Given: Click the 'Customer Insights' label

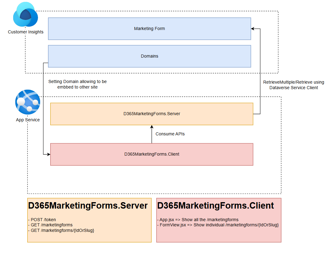Looking at the screenshot, I should (25, 32).
